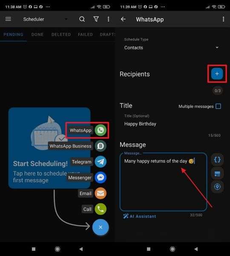Open Scheduler overflow three-dot menu
Viewport: 230px width, 256px height.
109,19
